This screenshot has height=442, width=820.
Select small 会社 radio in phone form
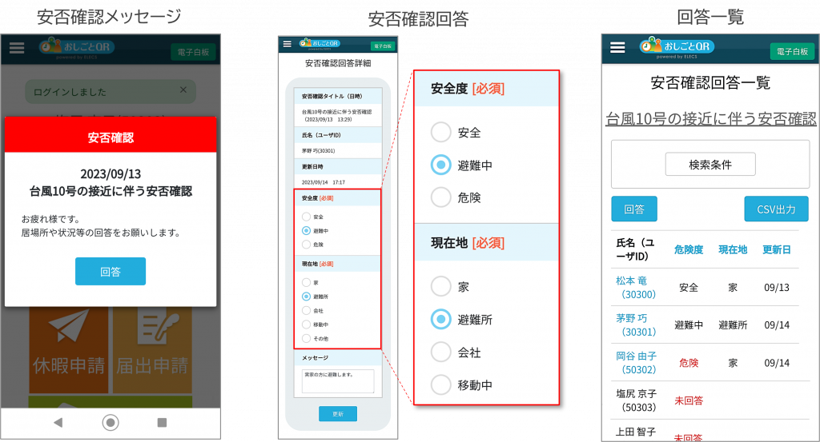(x=307, y=310)
